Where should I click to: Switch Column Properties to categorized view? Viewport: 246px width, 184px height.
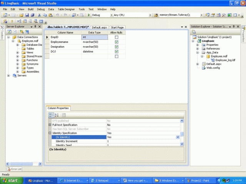point(51,115)
